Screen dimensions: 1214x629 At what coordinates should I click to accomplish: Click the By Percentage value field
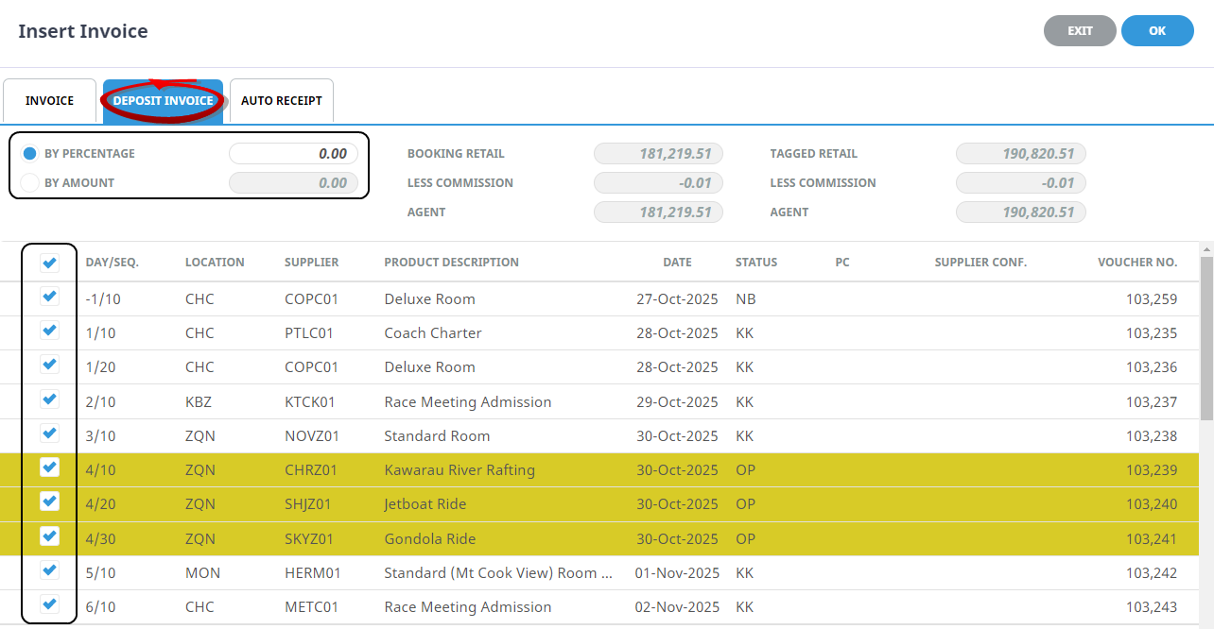coord(293,154)
